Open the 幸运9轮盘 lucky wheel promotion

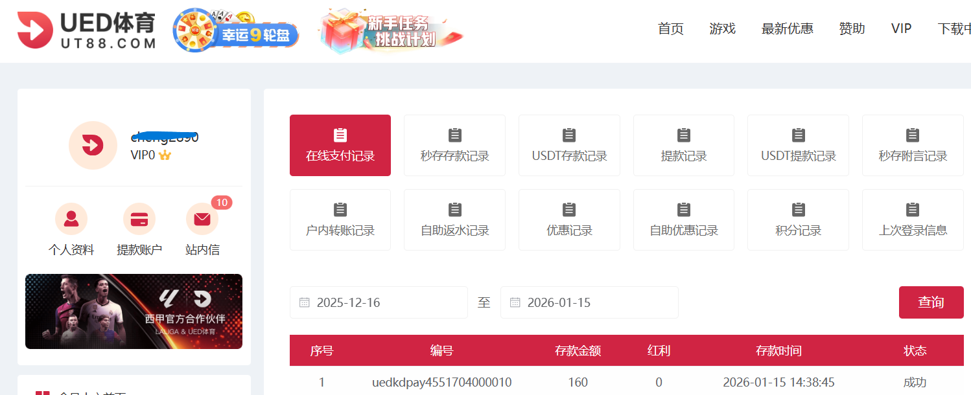235,31
